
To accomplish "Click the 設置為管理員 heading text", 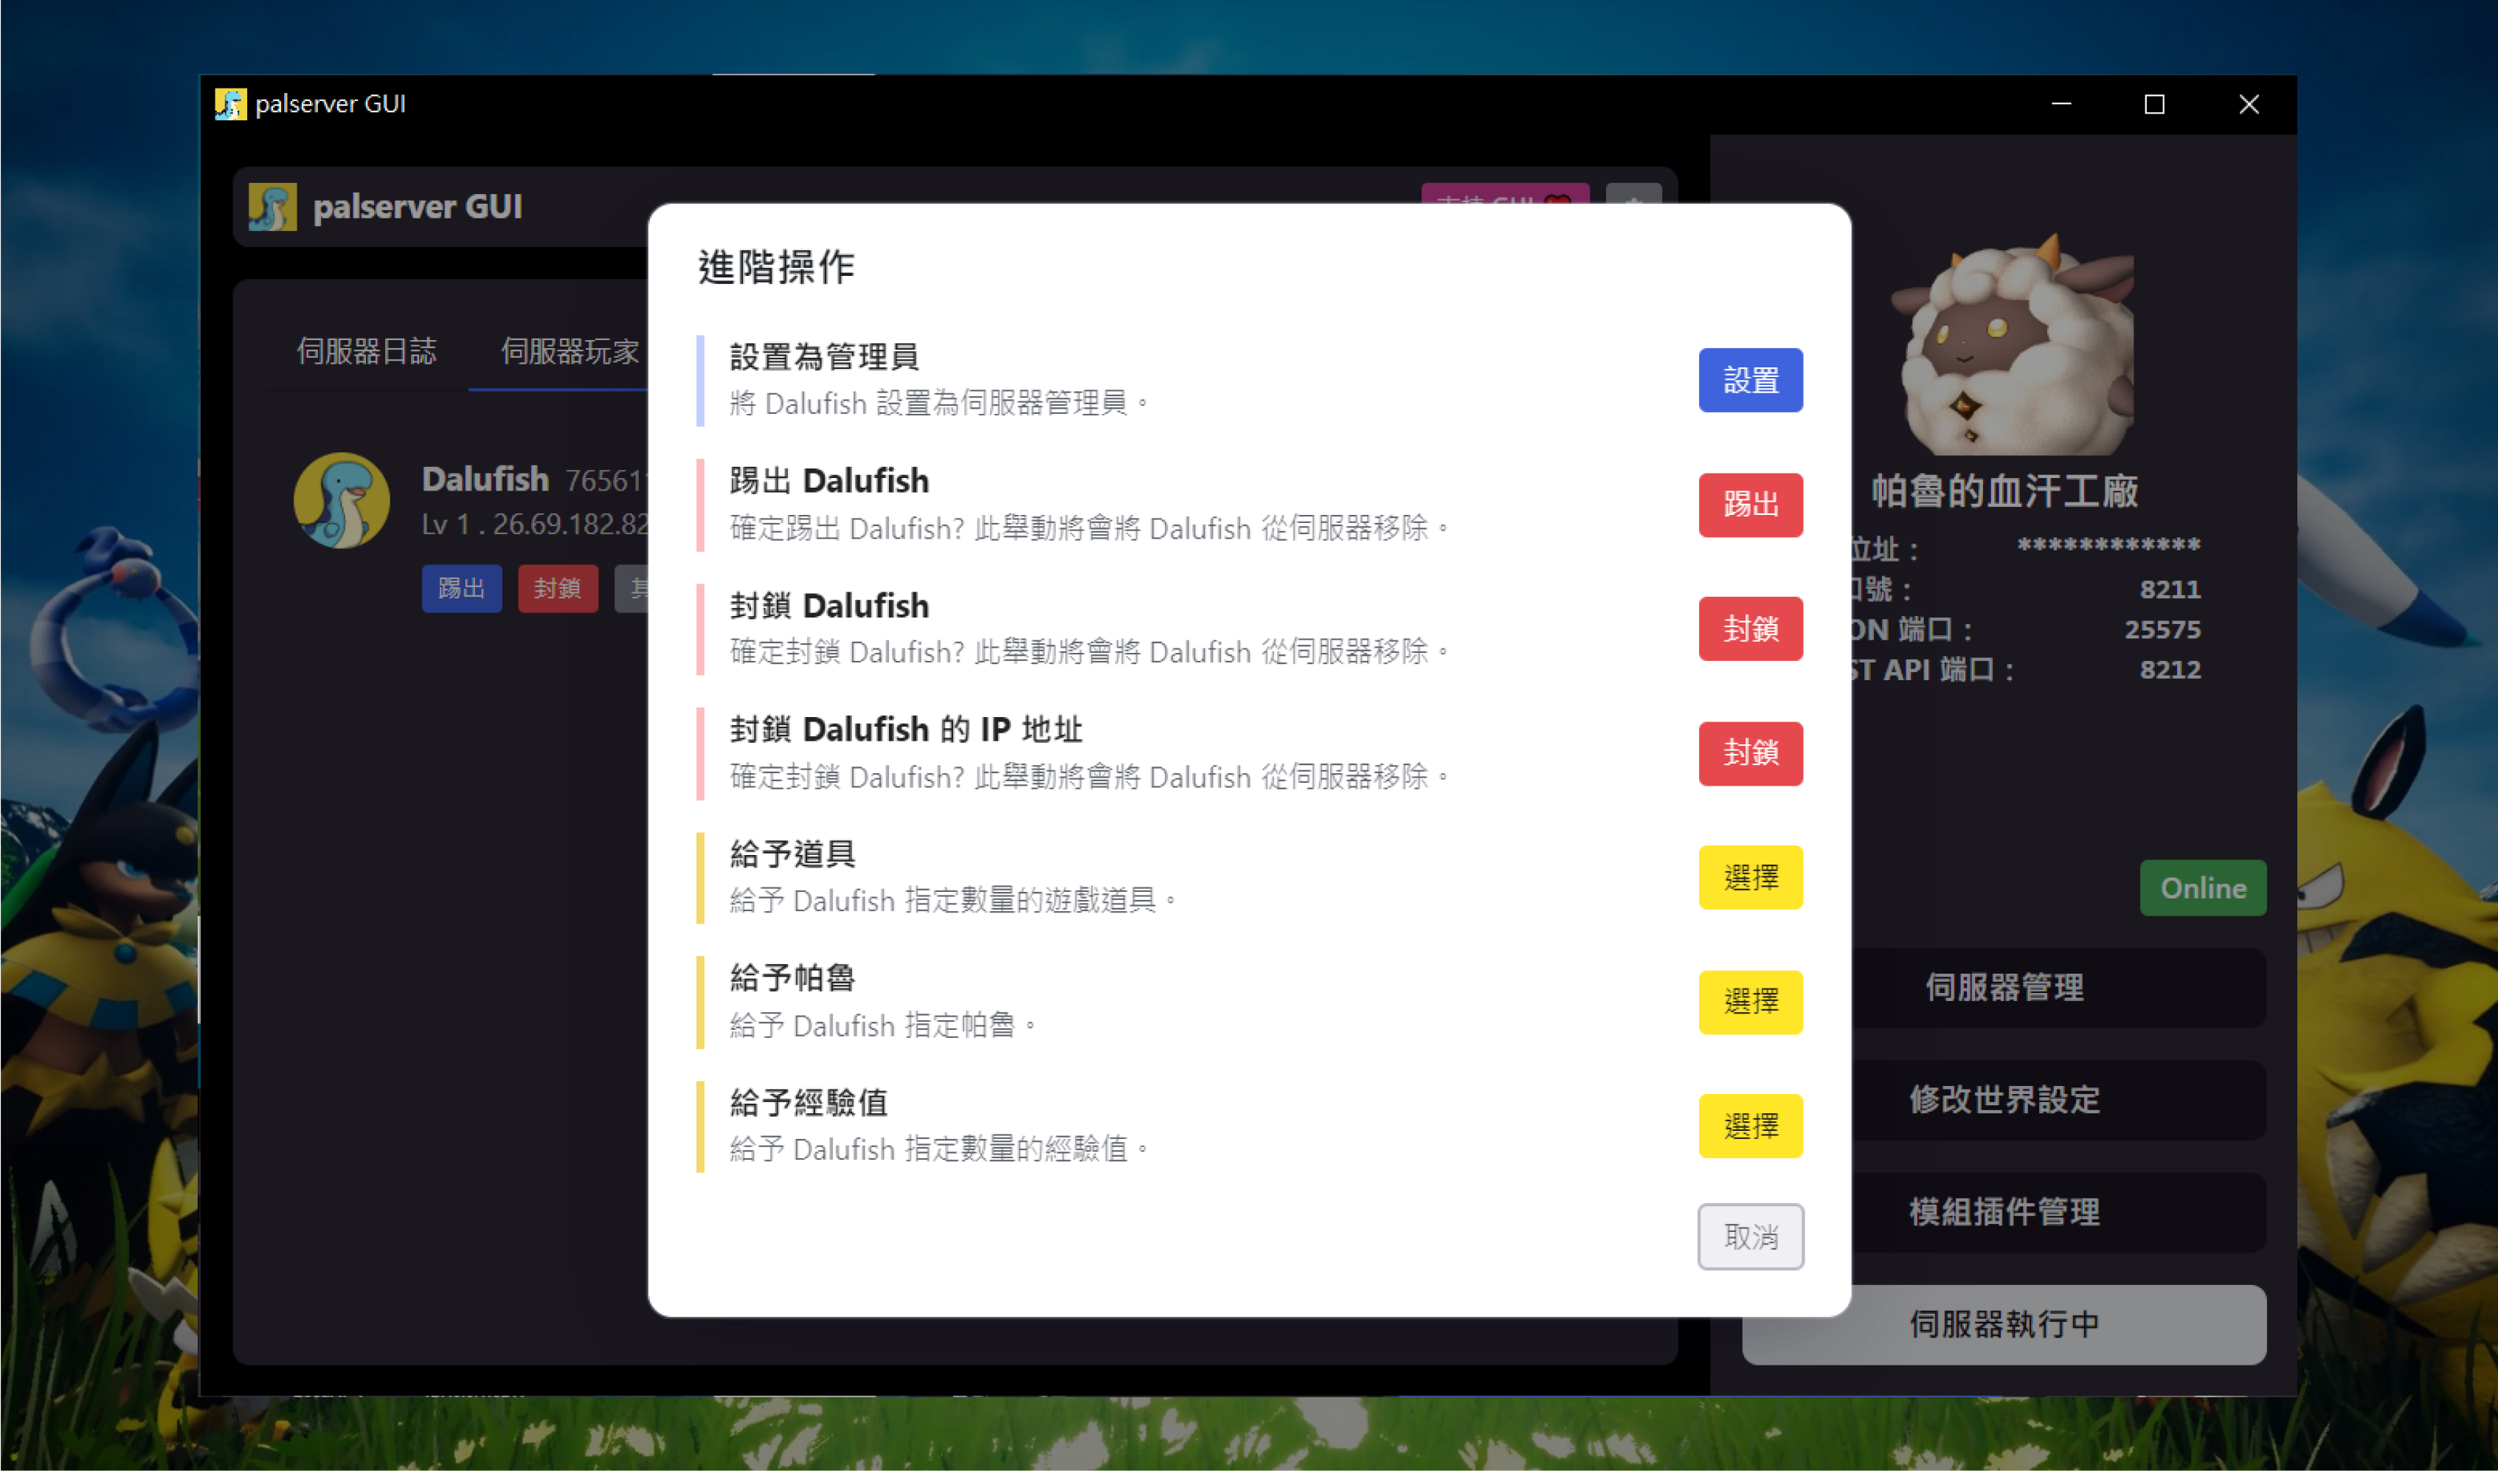I will (x=824, y=357).
